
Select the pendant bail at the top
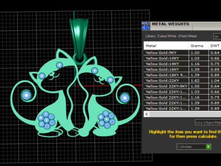pos(79,38)
